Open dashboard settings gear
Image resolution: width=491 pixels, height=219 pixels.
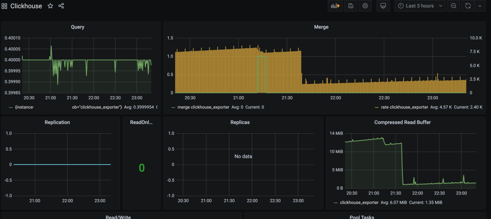pos(365,6)
